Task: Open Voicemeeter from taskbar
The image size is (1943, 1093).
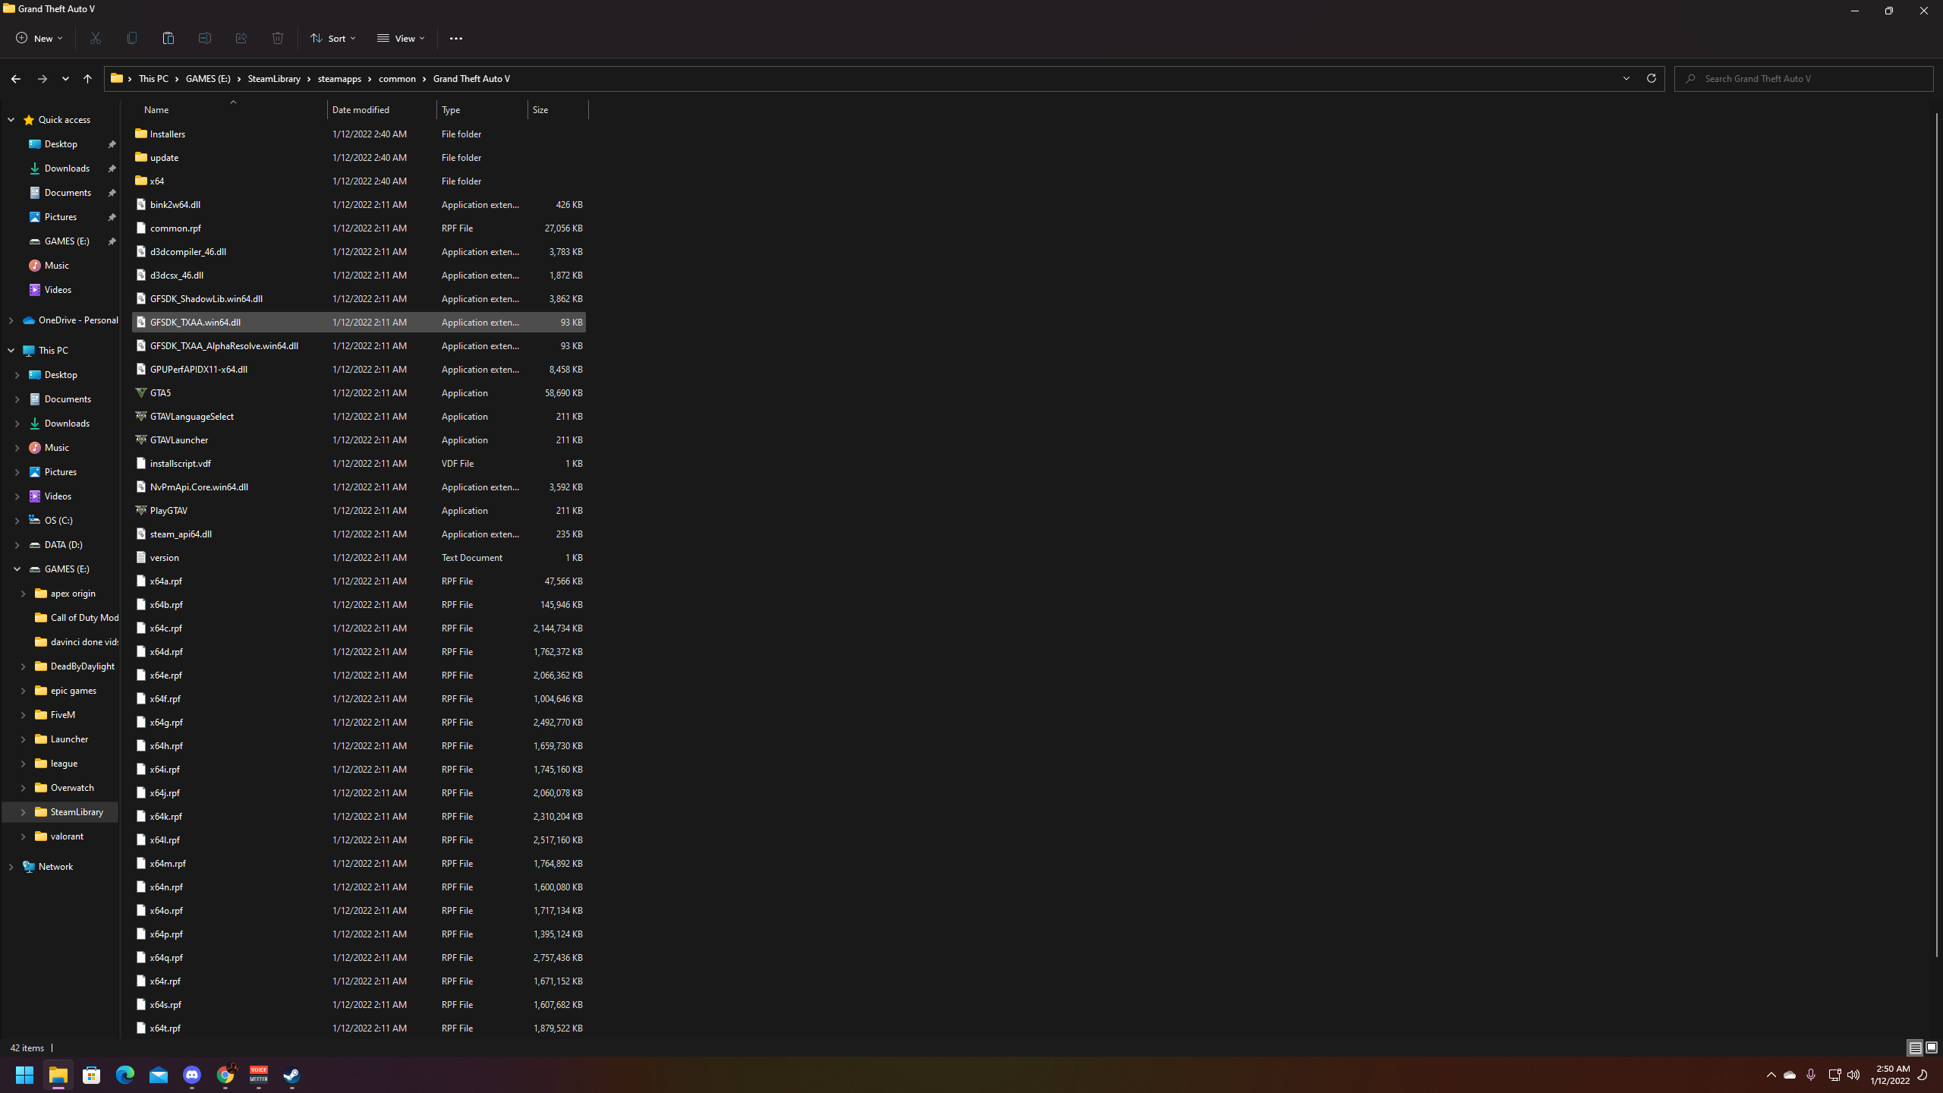Action: [x=259, y=1075]
